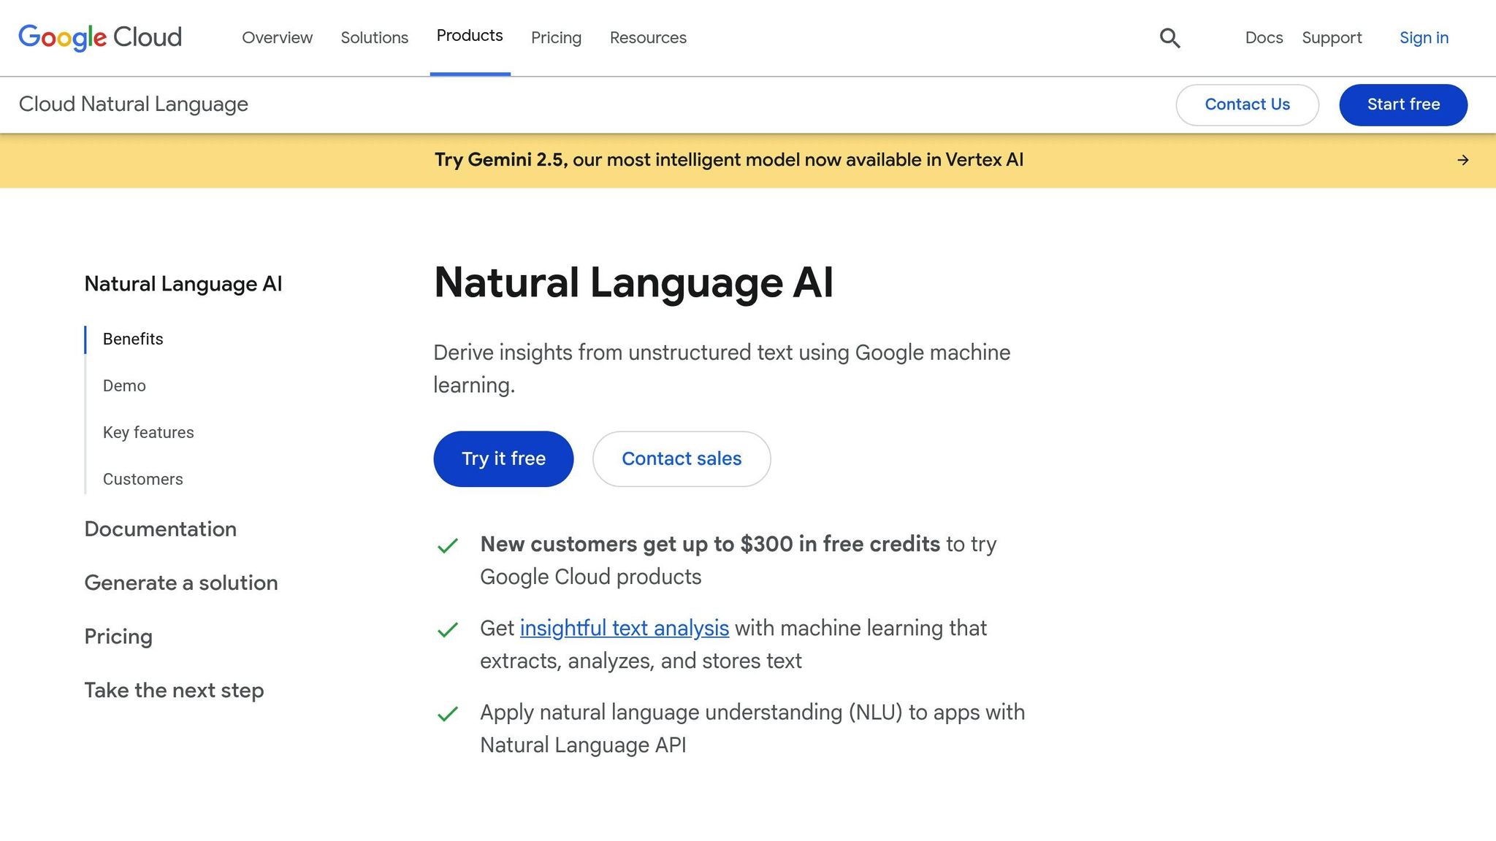Sign in to Google Cloud
This screenshot has height=841, width=1496.
tap(1423, 37)
